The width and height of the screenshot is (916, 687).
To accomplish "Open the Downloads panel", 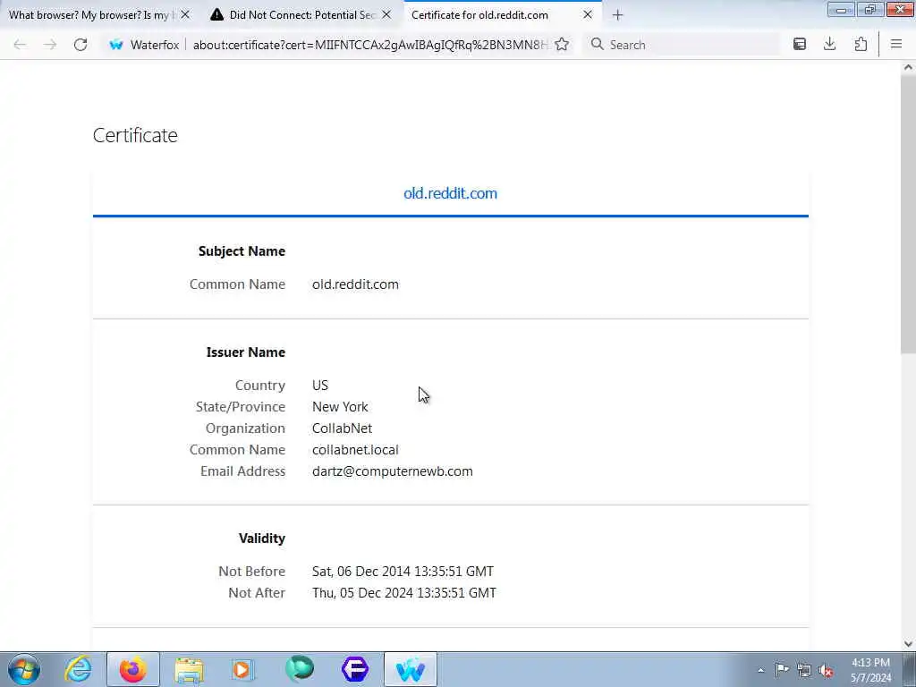I will click(x=829, y=45).
